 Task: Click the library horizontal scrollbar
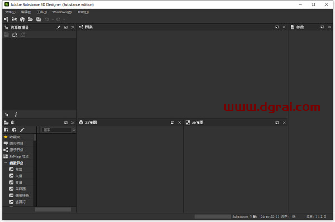[53, 210]
